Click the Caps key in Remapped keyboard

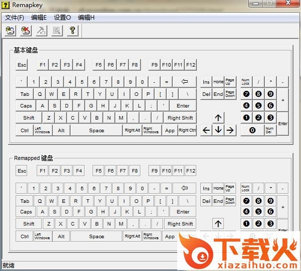click(26, 212)
